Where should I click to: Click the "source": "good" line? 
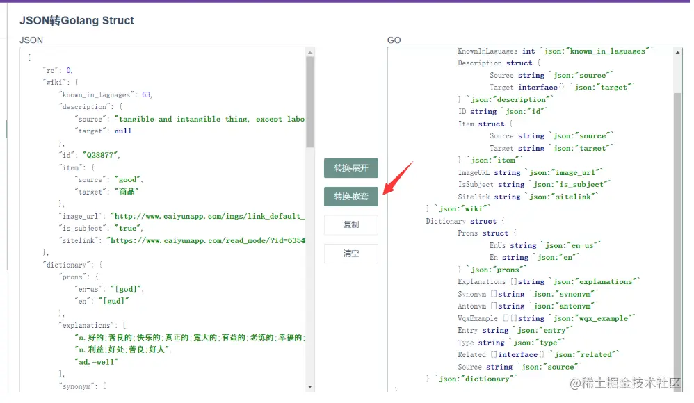(109, 179)
